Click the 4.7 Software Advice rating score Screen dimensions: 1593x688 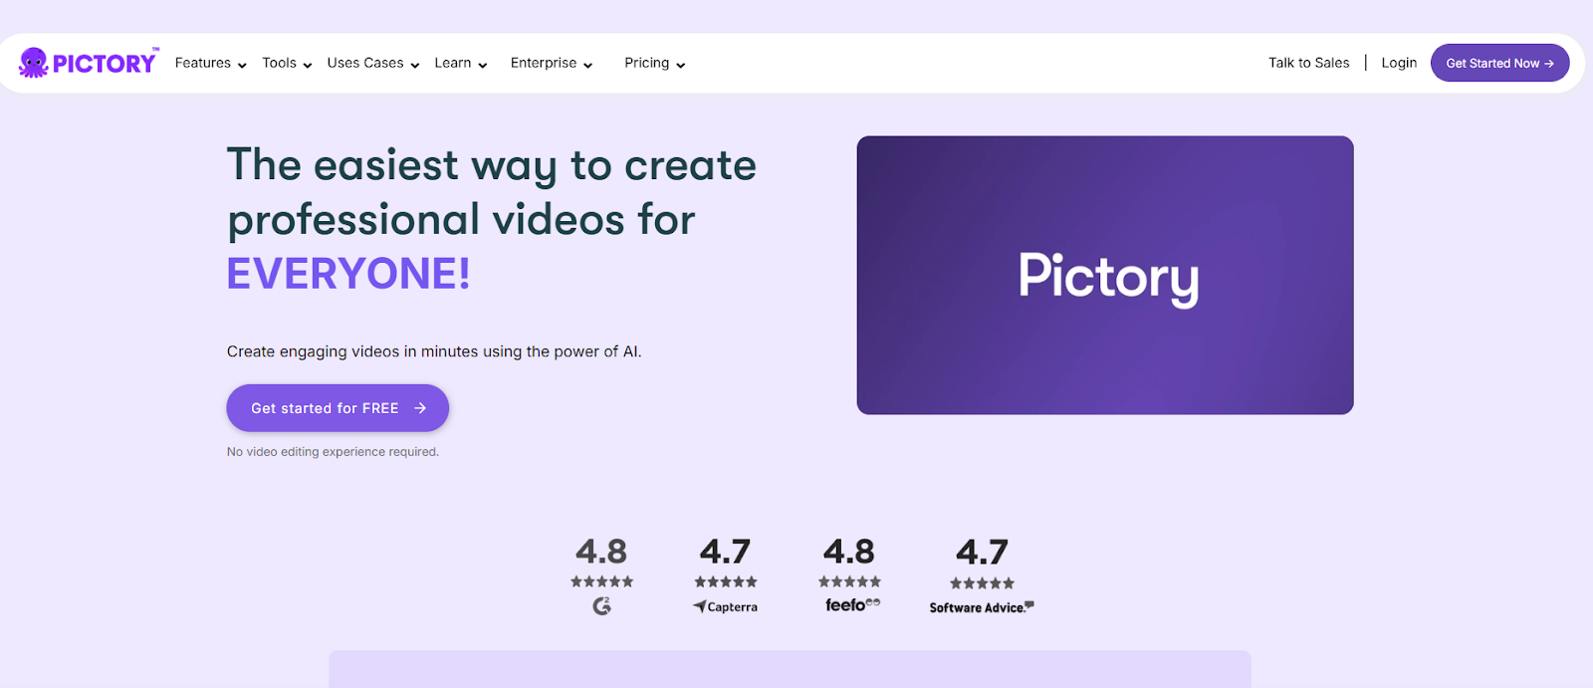[982, 553]
